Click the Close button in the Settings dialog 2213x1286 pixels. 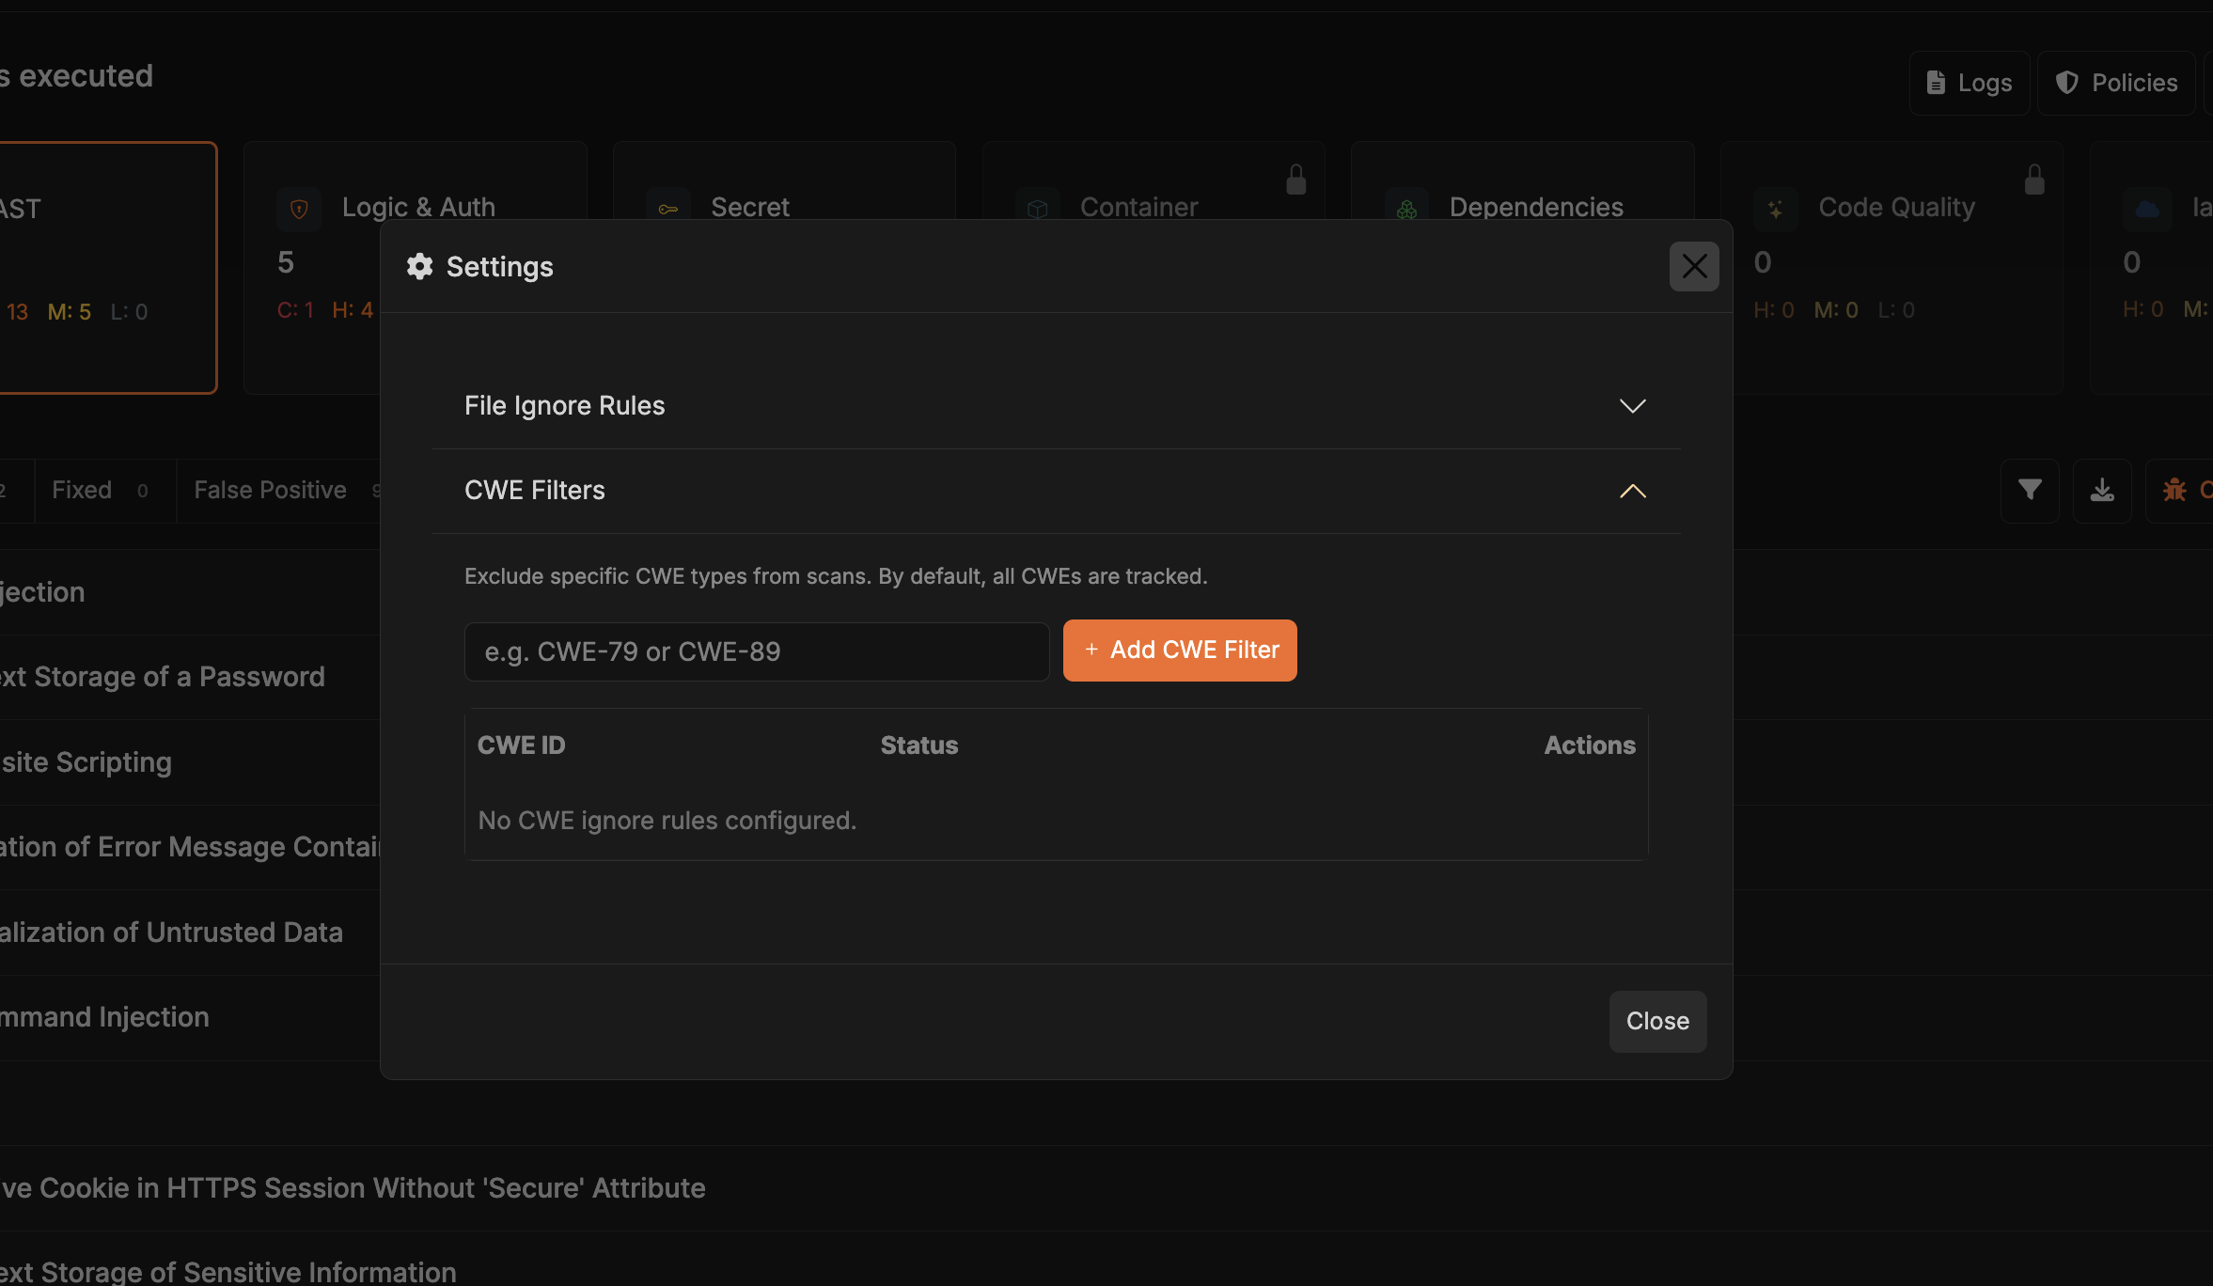coord(1656,1021)
